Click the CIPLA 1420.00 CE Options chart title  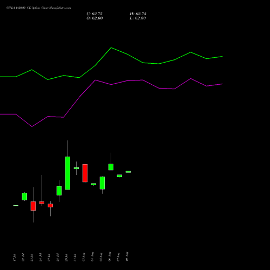38,8
